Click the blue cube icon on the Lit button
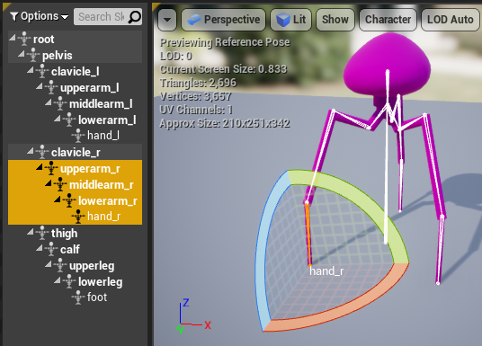Viewport: 482px width, 346px height. (x=282, y=20)
